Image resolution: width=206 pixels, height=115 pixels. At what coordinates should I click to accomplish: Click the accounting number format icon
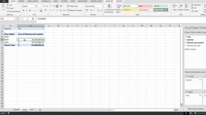[87, 10]
